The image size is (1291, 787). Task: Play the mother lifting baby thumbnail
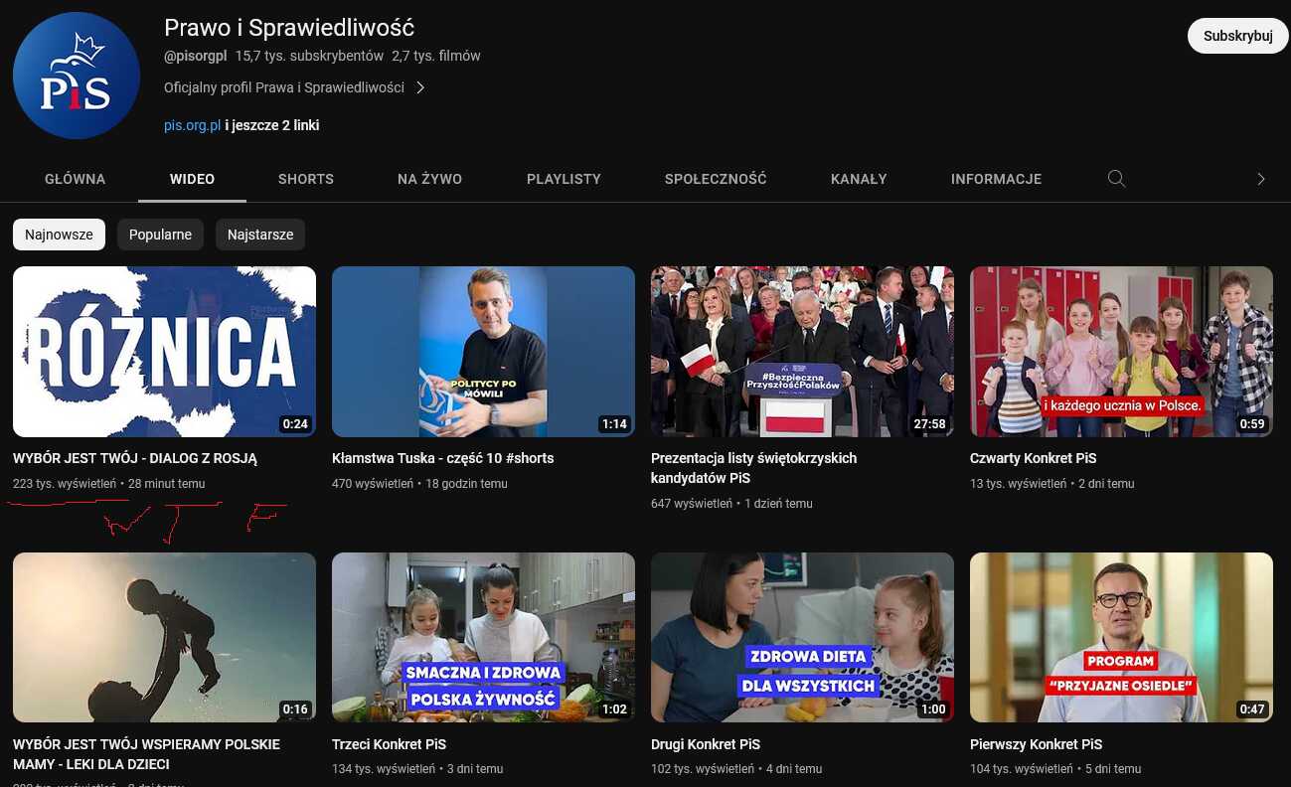tap(164, 637)
